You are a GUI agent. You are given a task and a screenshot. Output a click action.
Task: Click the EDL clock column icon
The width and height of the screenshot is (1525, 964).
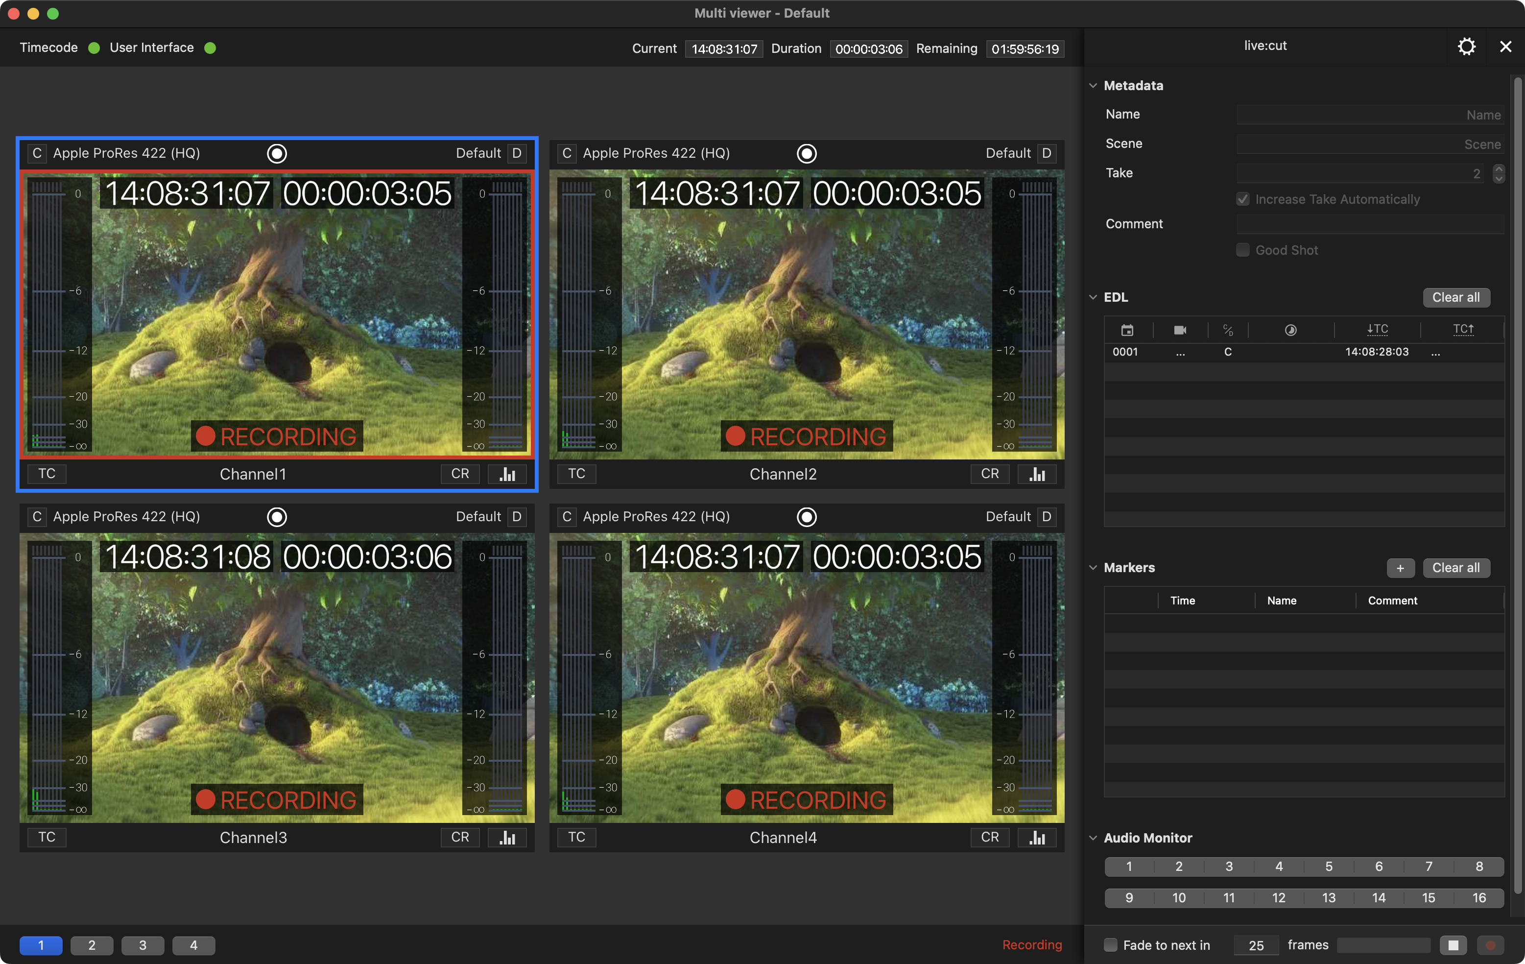pos(1290,329)
